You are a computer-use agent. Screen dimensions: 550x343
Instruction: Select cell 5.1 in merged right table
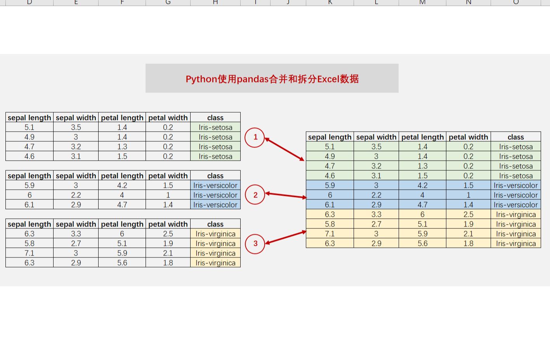[330, 146]
